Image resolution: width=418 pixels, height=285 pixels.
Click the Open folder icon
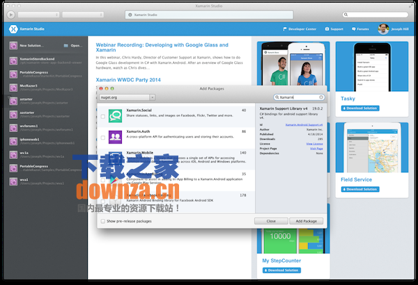(x=66, y=45)
